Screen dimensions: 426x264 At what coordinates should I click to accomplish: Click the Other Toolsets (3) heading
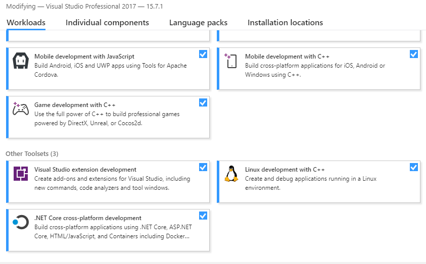coord(32,154)
